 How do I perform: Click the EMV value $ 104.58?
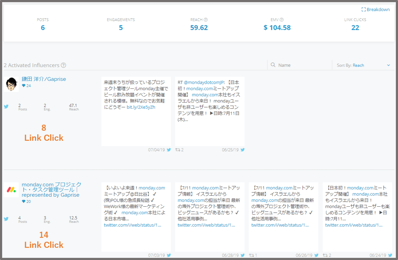277,28
